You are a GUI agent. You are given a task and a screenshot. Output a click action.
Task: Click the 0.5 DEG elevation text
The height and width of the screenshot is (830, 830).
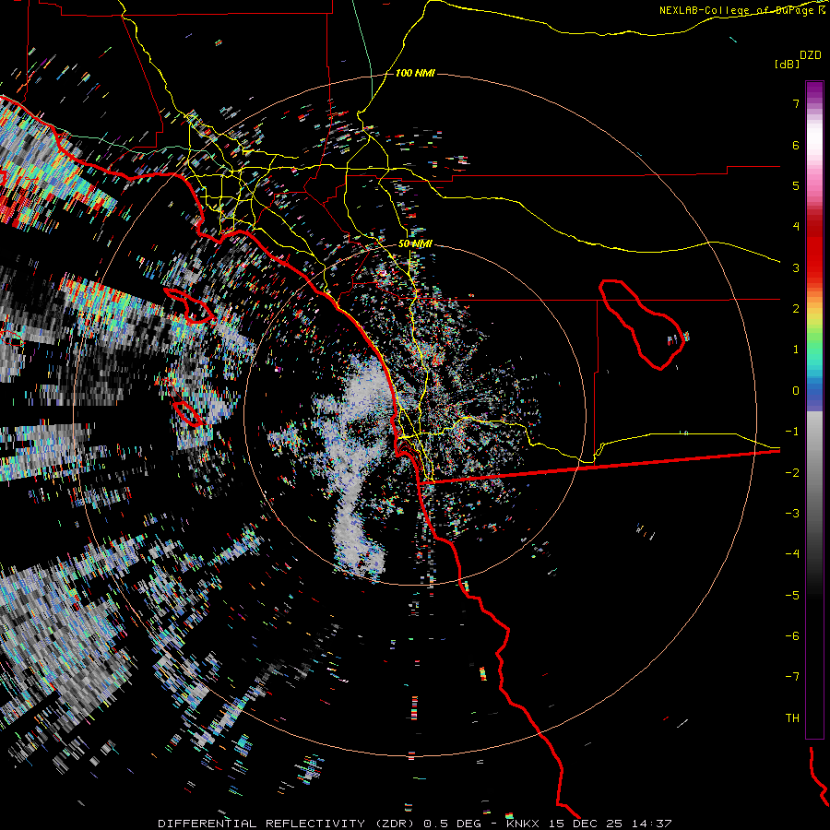coord(453,824)
